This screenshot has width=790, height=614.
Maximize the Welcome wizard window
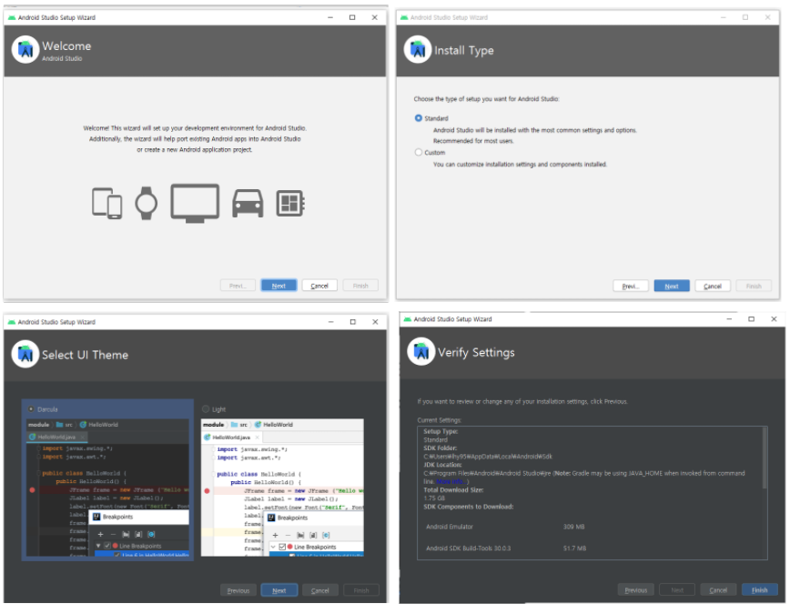(352, 17)
